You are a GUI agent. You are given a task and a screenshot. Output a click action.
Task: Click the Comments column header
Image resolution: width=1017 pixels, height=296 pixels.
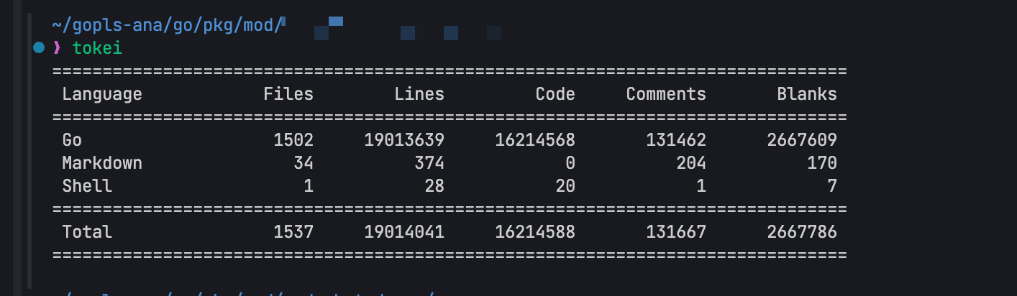point(666,94)
